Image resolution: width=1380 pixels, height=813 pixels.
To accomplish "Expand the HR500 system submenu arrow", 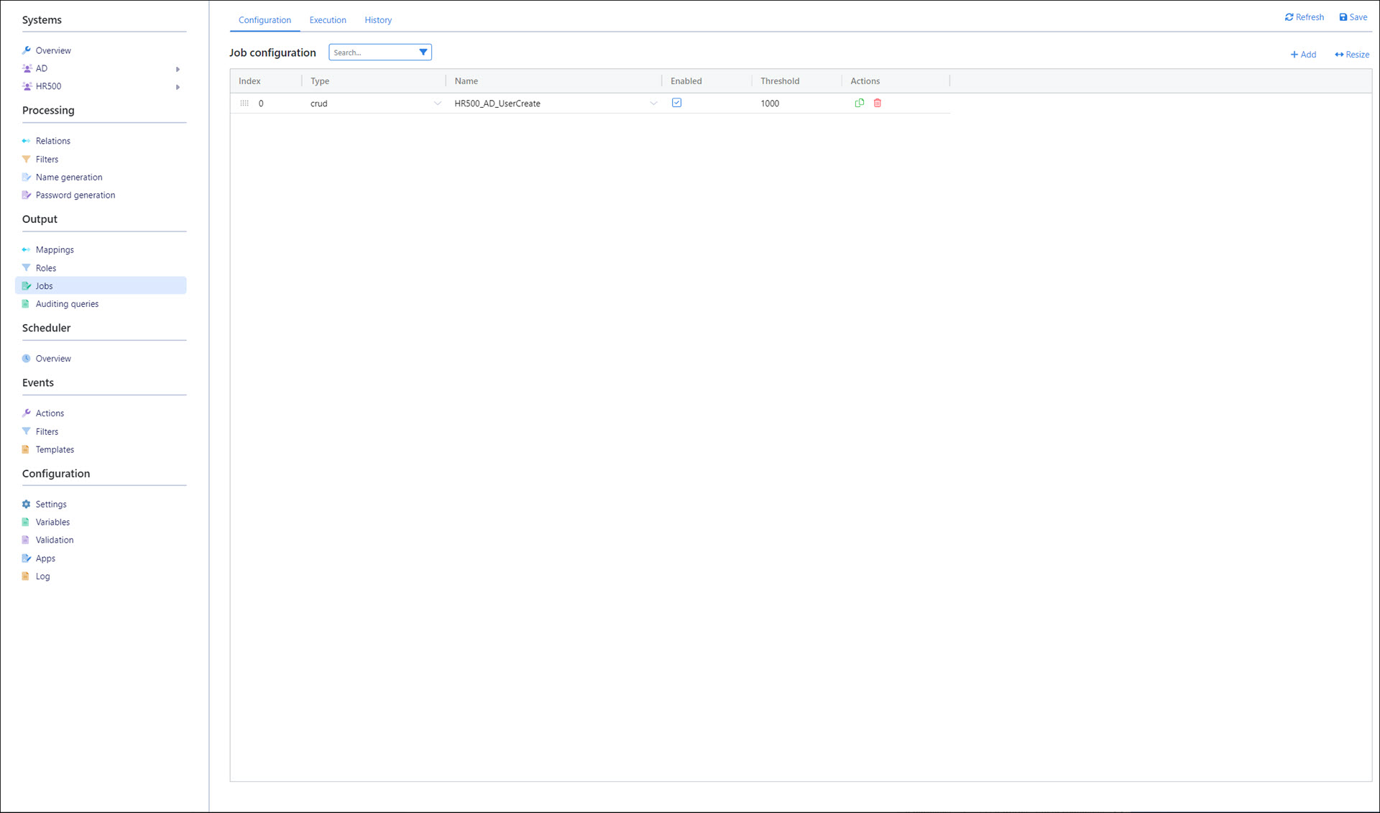I will coord(178,87).
